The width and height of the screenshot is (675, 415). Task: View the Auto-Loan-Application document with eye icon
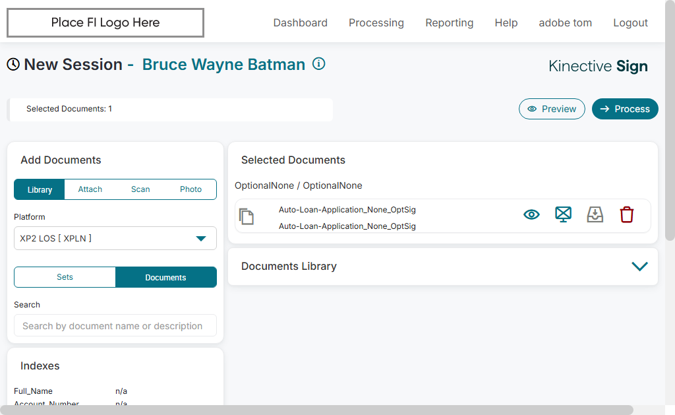[x=531, y=214]
